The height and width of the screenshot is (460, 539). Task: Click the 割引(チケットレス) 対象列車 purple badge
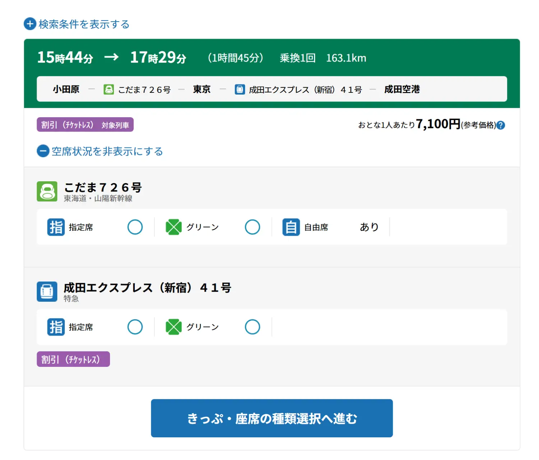(85, 125)
